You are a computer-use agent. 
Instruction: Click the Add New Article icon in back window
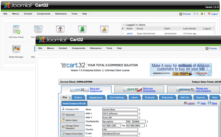(x=16, y=30)
